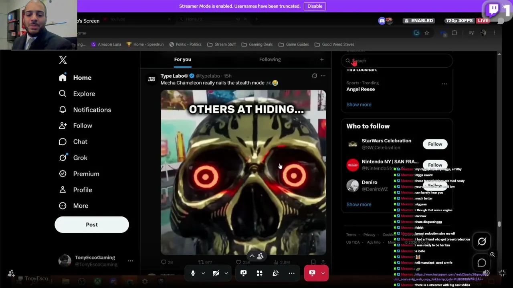Viewport: 513px width, 288px height.
Task: Open the Gaming Deals bookmarks folder
Action: 257,44
